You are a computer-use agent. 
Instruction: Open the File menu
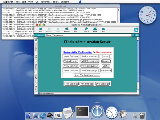pyautogui.click(x=18, y=2)
